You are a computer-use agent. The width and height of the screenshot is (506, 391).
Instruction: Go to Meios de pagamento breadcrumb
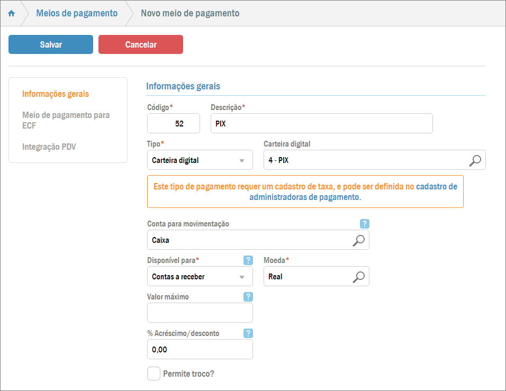[x=77, y=13]
